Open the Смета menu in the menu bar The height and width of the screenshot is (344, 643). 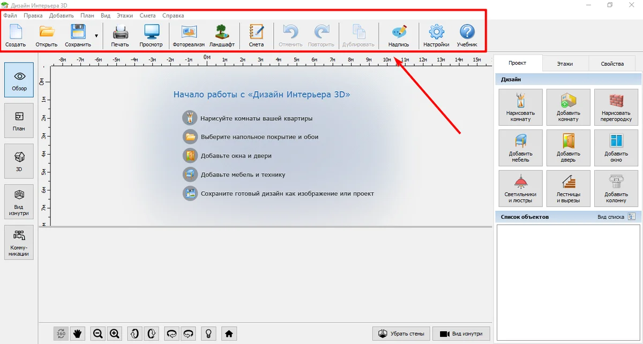coord(147,16)
